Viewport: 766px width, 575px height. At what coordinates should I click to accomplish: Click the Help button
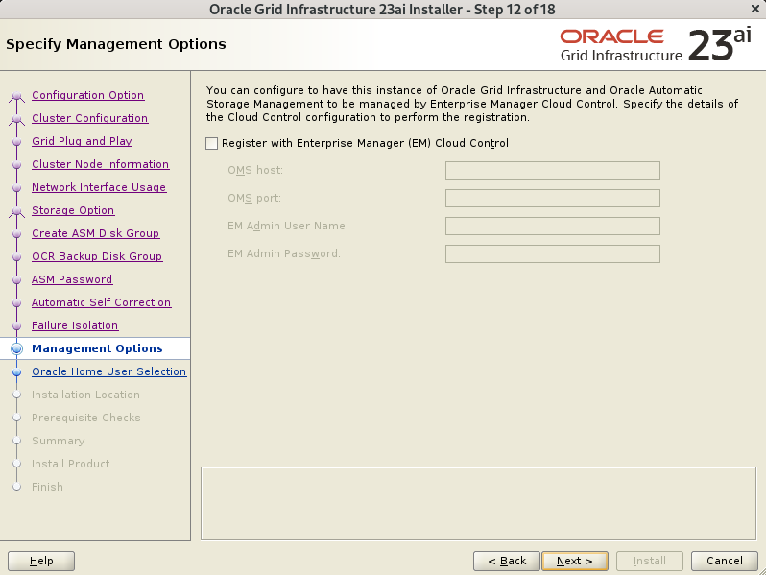(41, 561)
